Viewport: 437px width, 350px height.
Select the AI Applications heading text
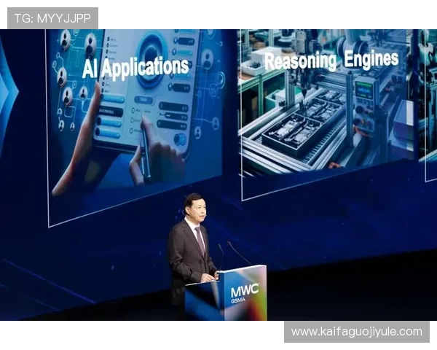135,67
